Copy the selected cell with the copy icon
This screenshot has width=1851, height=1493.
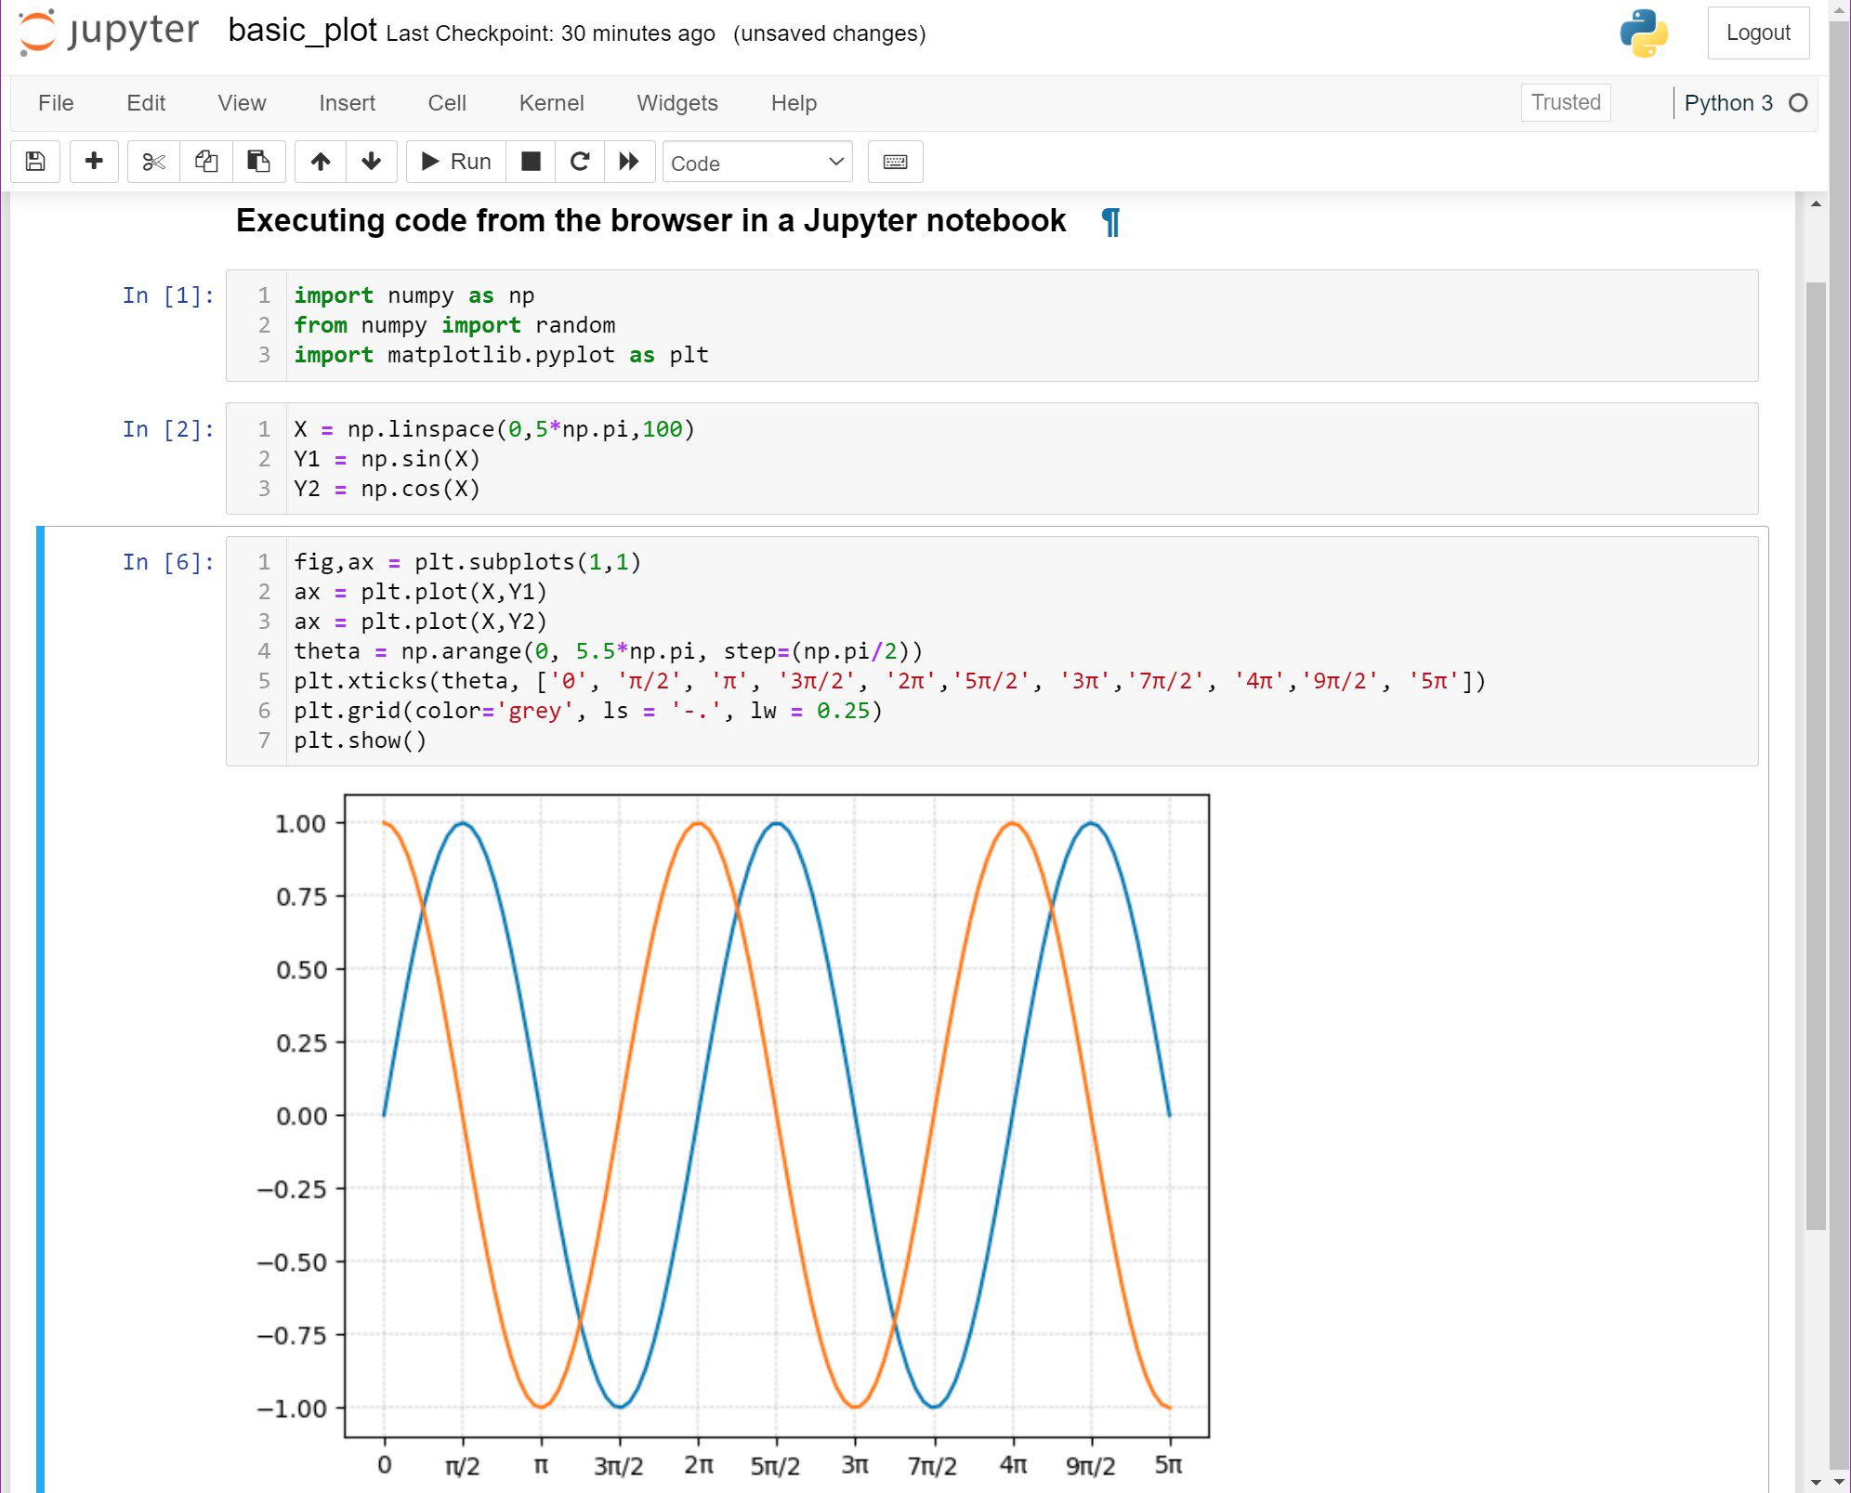coord(205,161)
